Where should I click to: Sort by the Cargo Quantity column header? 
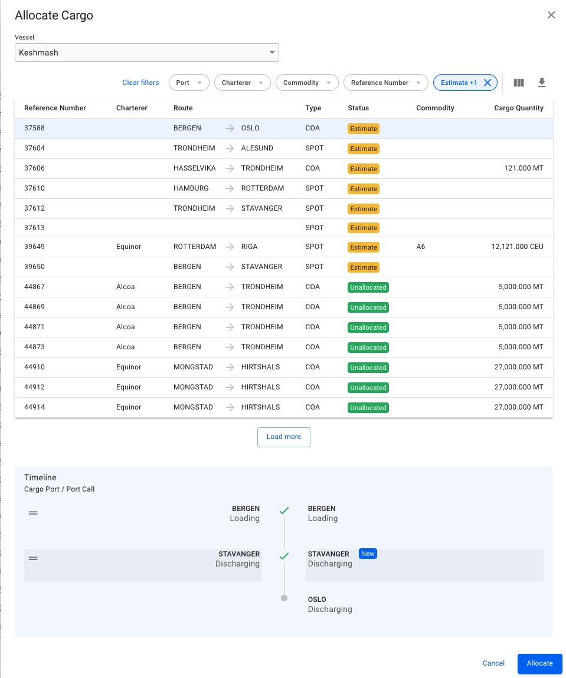[x=518, y=108]
